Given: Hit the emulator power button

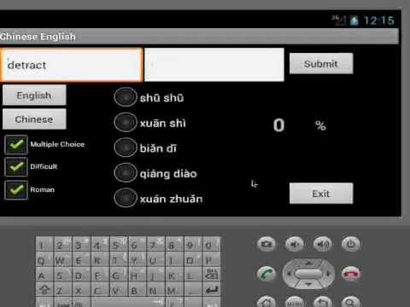Looking at the screenshot, I should (351, 244).
